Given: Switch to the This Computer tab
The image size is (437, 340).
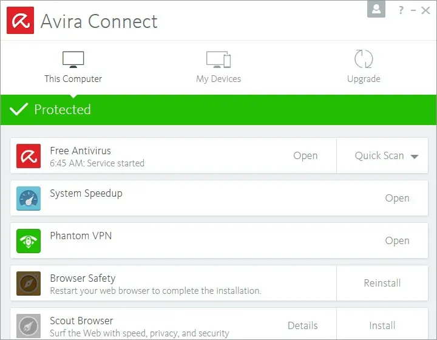Looking at the screenshot, I should [73, 67].
